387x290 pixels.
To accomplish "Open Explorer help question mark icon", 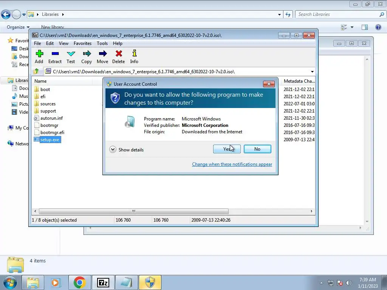I will [378, 27].
